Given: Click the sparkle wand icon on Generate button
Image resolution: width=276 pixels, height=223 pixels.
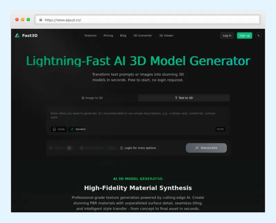Looking at the screenshot, I should (x=197, y=148).
